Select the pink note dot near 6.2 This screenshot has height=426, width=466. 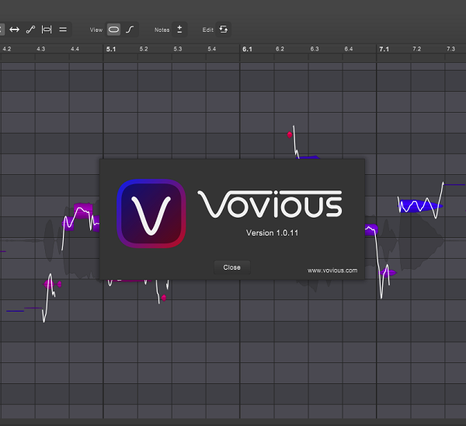290,134
